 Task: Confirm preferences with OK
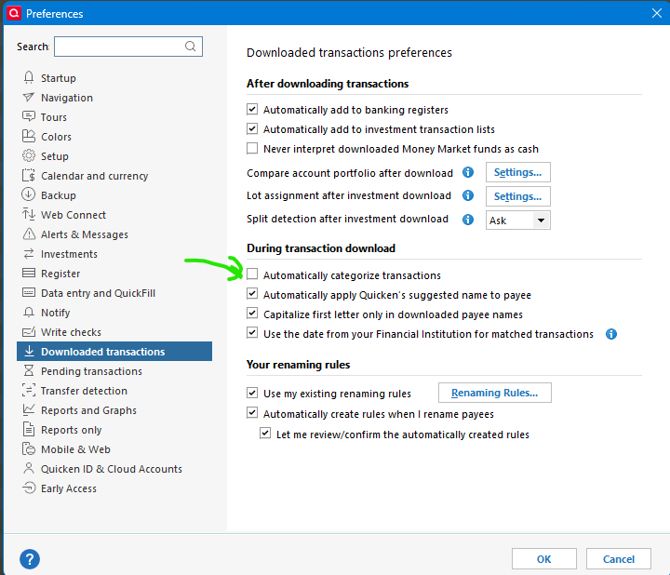point(544,559)
